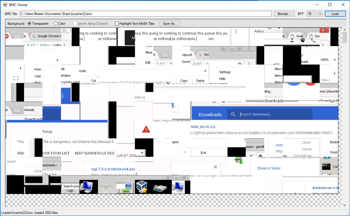
Task: Select the Color background radio button
Action: pos(56,24)
